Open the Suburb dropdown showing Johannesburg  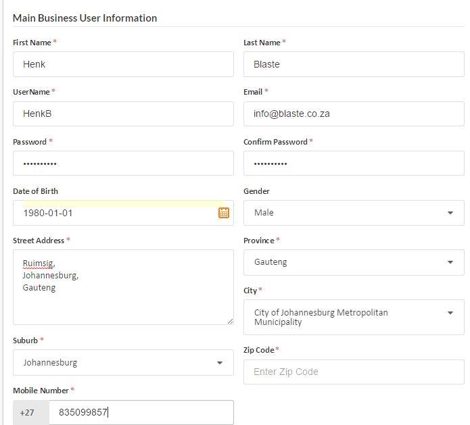[123, 363]
